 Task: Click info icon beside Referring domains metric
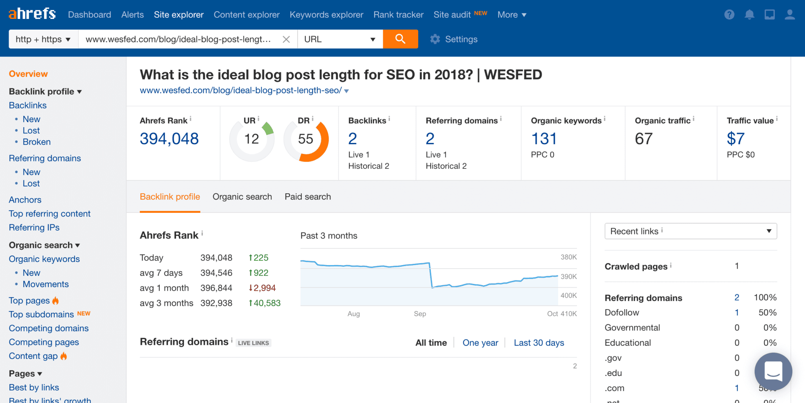501,119
